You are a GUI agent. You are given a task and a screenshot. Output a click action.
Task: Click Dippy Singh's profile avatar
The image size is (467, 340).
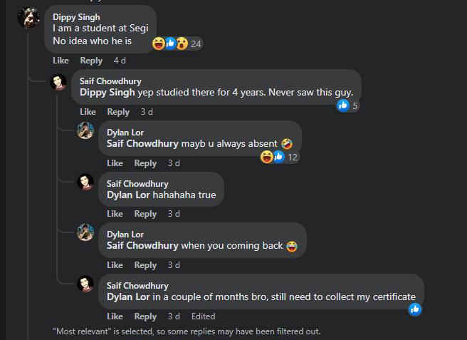click(x=28, y=17)
